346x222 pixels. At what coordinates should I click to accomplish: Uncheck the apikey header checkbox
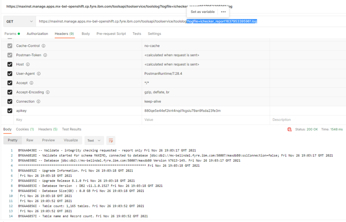(x=10, y=111)
